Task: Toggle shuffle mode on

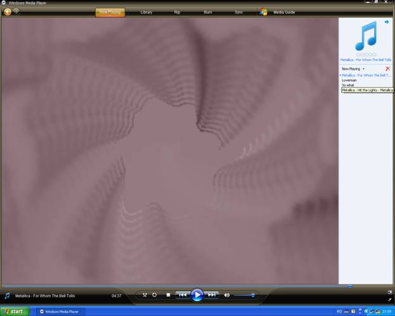Action: tap(145, 295)
